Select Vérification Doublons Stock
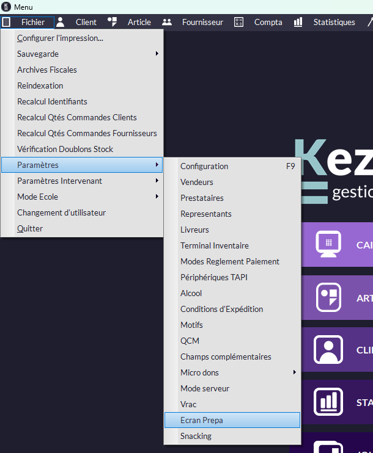 [x=65, y=149]
